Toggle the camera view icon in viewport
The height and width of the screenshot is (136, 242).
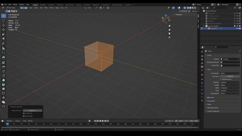(169, 34)
